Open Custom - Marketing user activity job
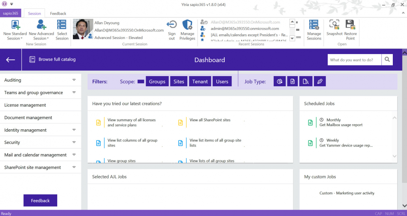This screenshot has width=407, height=216. pos(347,193)
